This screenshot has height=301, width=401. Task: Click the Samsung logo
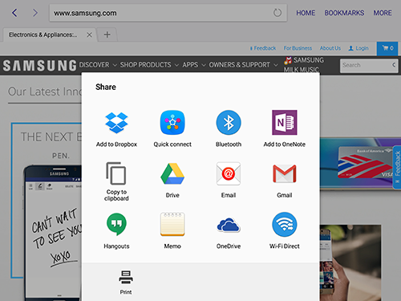(x=39, y=66)
